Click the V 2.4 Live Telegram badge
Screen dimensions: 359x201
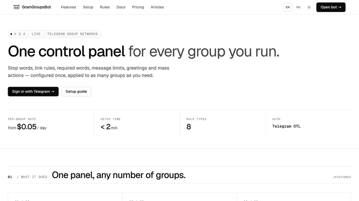[x=54, y=34]
